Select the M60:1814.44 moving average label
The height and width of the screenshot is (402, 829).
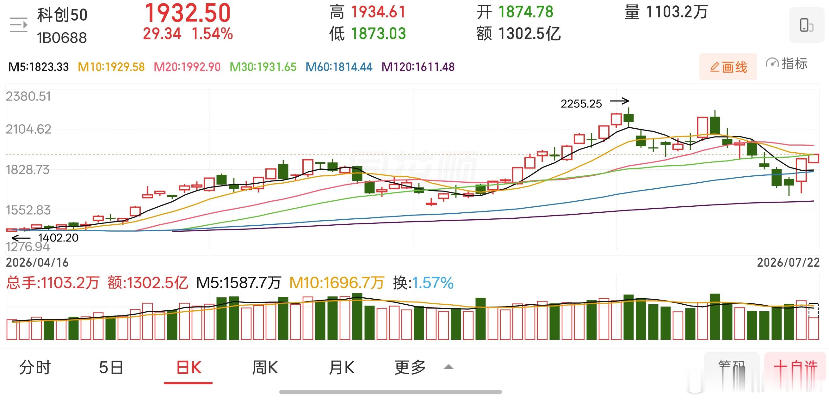coord(339,67)
